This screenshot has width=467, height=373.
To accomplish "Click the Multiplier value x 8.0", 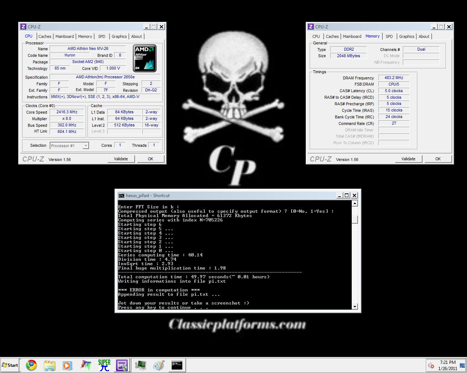I will (x=67, y=118).
